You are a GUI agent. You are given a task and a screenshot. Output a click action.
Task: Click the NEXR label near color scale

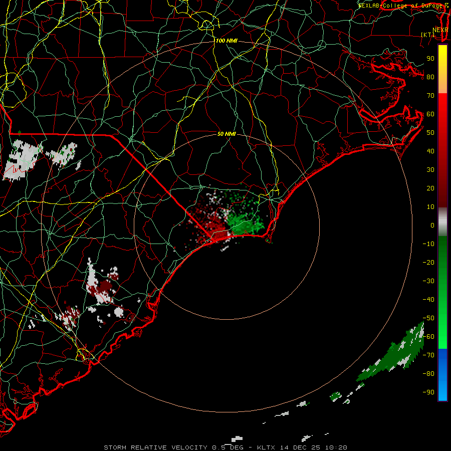(x=440, y=30)
